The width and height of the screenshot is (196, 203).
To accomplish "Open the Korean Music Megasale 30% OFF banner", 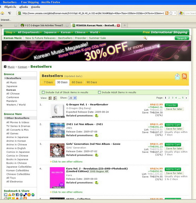I will tap(96, 51).
